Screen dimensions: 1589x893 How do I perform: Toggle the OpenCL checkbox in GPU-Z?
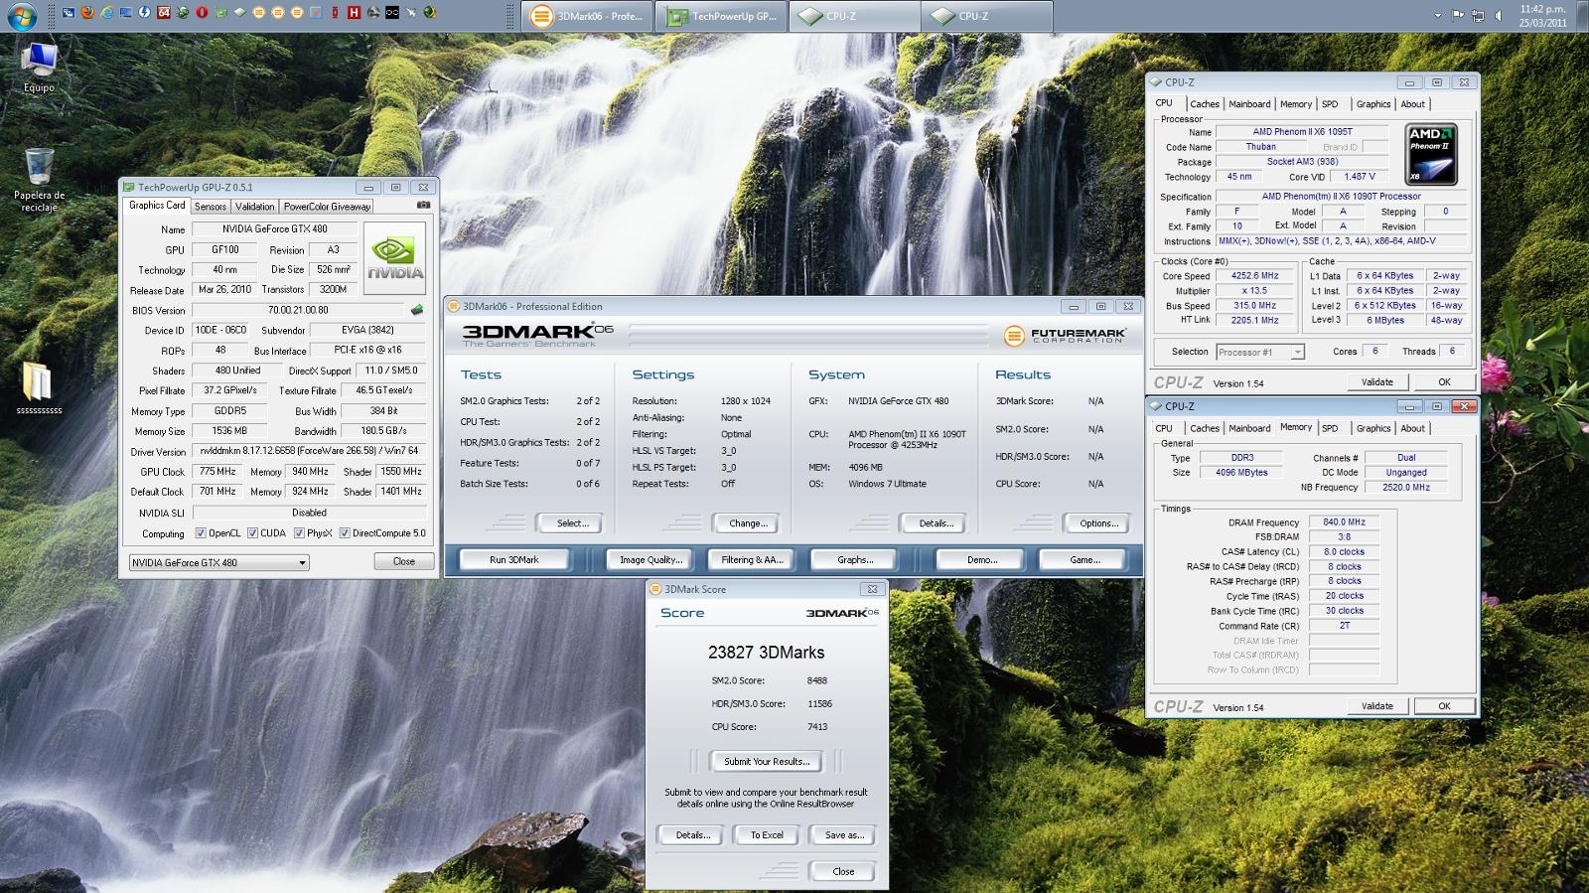pos(201,533)
